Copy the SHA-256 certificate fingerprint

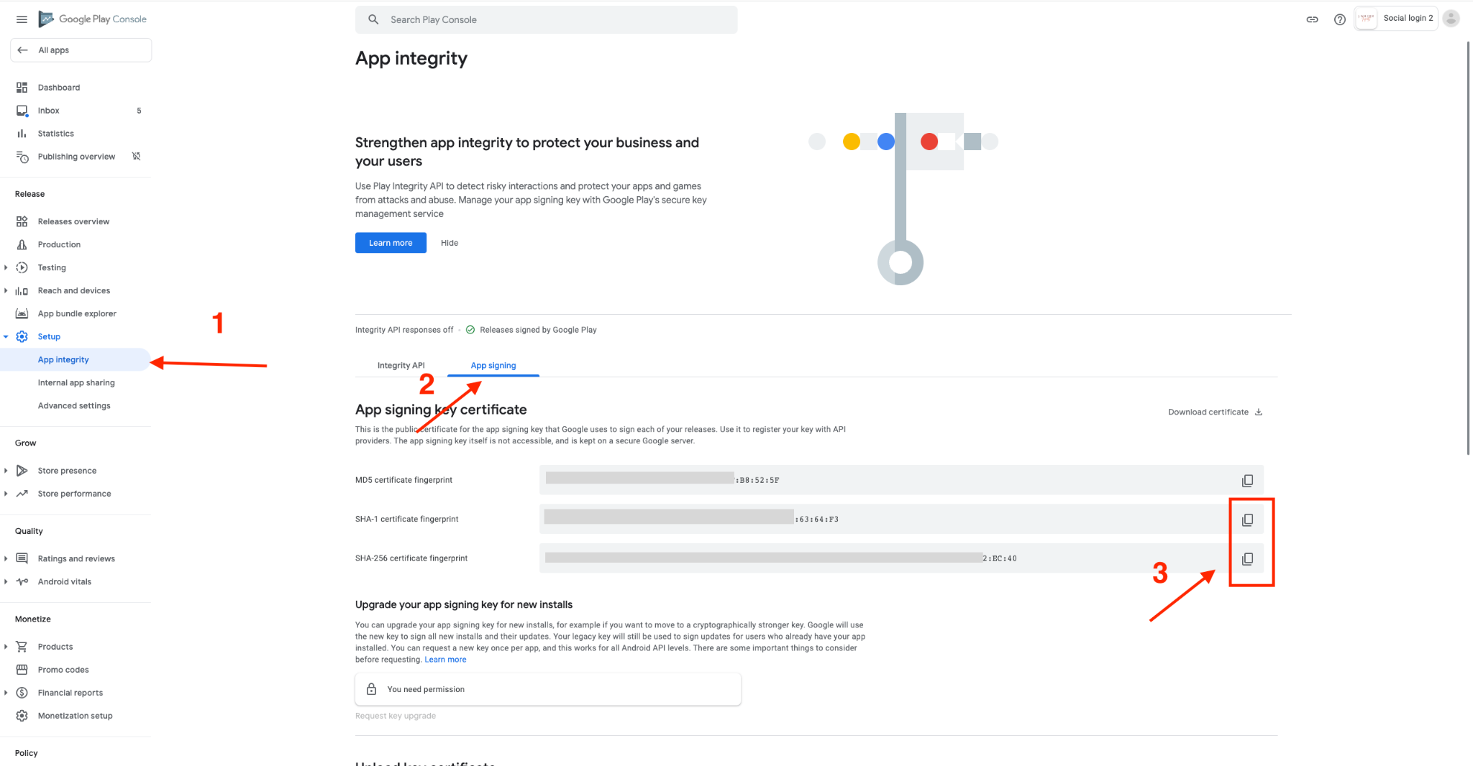1247,558
